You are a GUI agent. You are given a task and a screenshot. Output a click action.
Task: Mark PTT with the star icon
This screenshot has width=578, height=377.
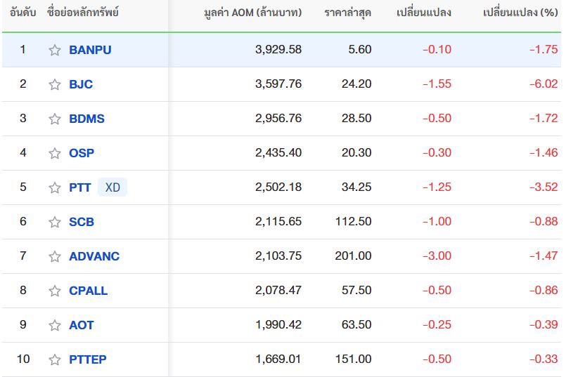tap(55, 187)
